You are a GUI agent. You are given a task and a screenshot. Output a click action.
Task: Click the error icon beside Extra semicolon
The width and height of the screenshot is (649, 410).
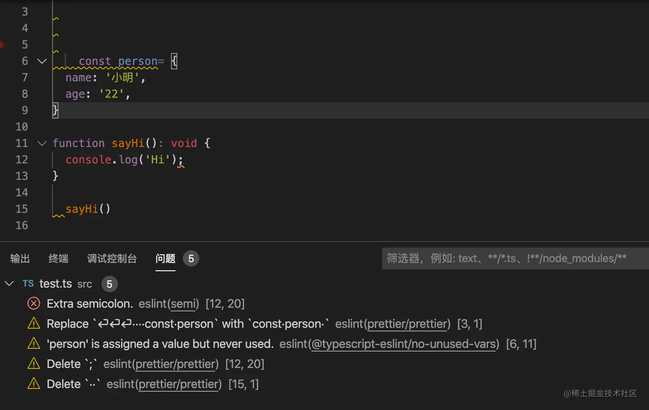point(34,304)
